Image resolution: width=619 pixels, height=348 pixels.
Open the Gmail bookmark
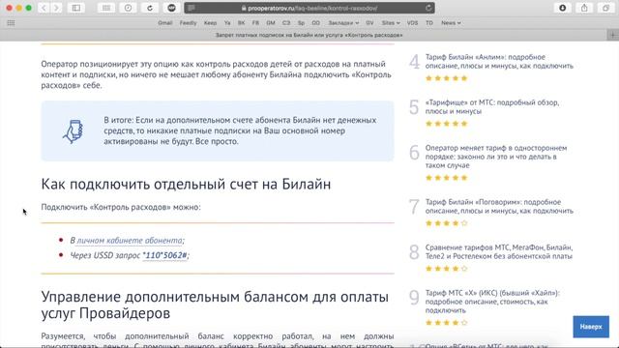point(165,23)
